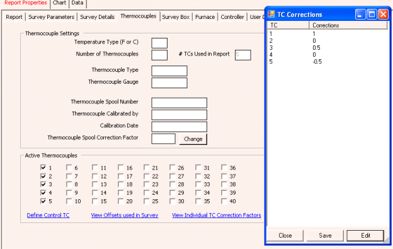Close the TC Corrections window with X
Screen dimensions: 393x249
point(383,14)
